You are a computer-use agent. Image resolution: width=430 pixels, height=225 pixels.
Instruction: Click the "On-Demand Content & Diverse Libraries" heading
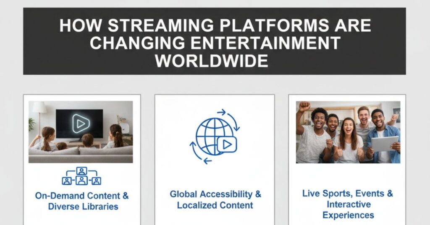(x=82, y=201)
